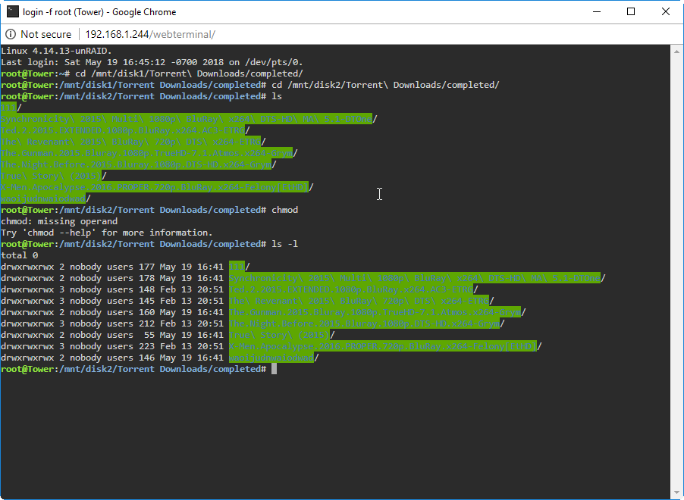Screen dimensions: 684x500
Task: Click X-Men.Apocalypse.2016 folder in first ls output
Action: coord(155,186)
